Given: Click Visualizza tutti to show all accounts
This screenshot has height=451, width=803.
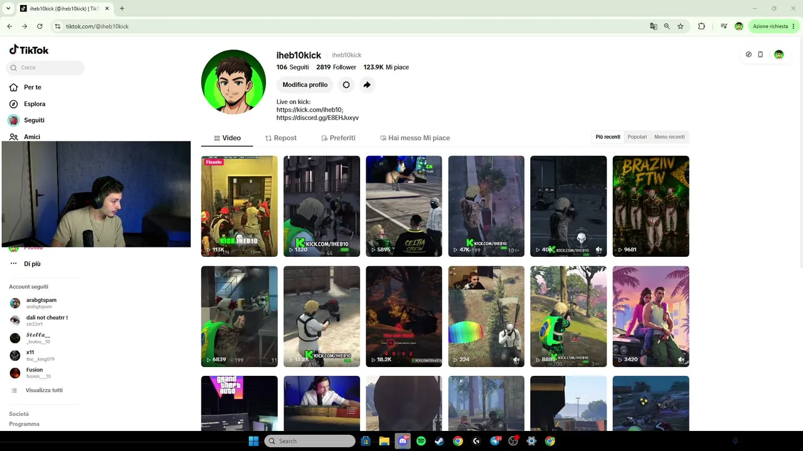Looking at the screenshot, I should [44, 390].
